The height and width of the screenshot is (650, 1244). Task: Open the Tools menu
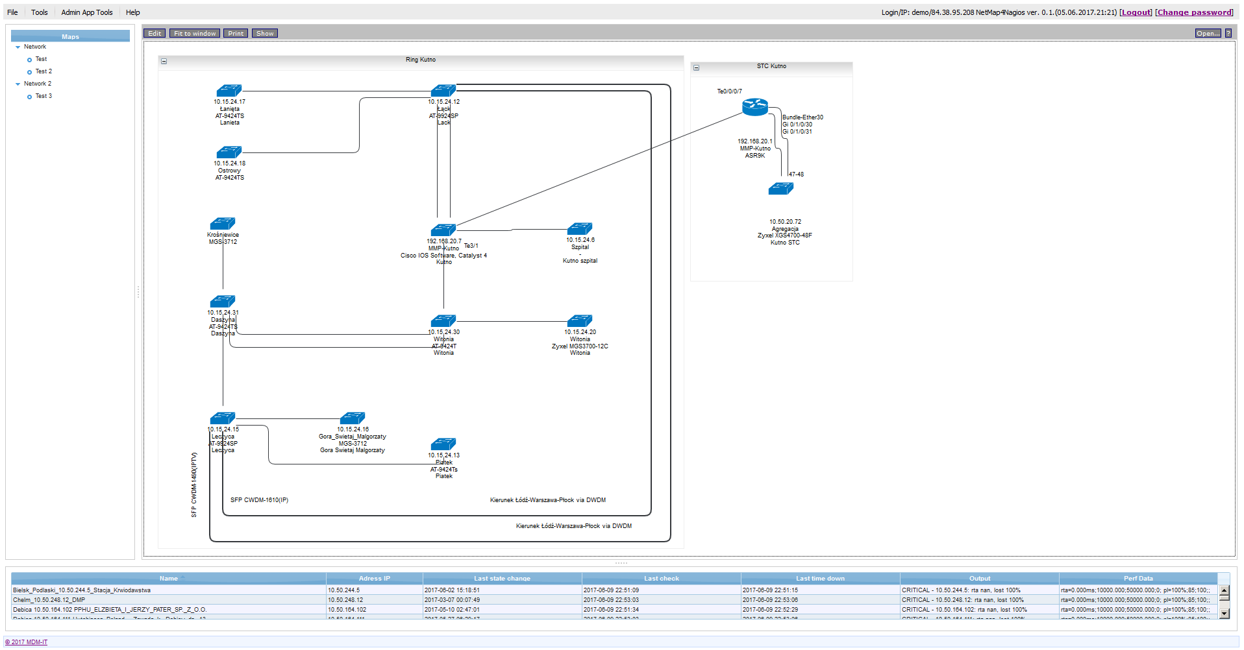click(x=40, y=12)
